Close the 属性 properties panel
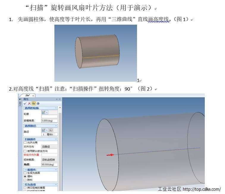 click(60, 99)
